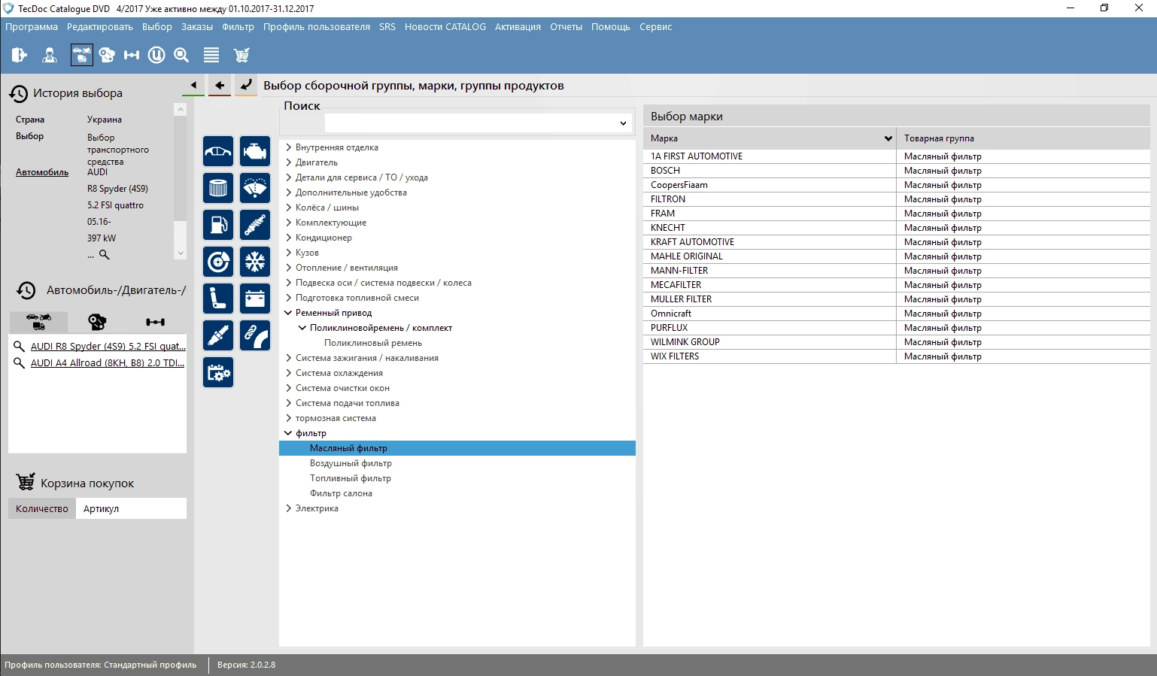
Task: Collapse the Поликлиновойремень / комплект node
Action: [302, 328]
